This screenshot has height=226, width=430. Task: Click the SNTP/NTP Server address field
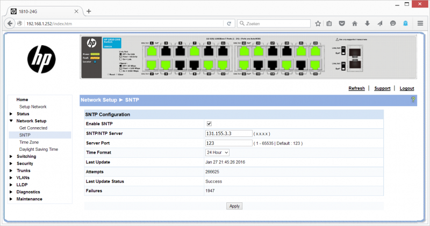click(x=228, y=134)
